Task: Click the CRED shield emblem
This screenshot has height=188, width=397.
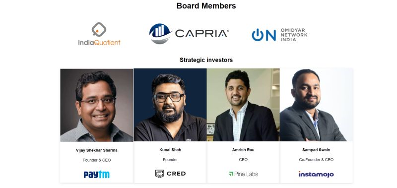Action: 159,174
